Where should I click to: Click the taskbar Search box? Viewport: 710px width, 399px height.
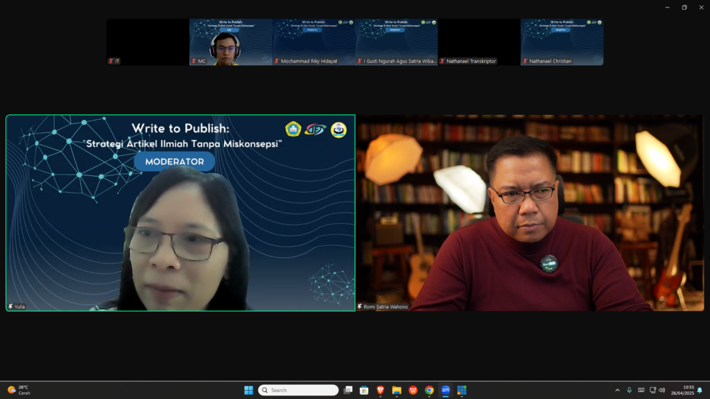[x=298, y=390]
